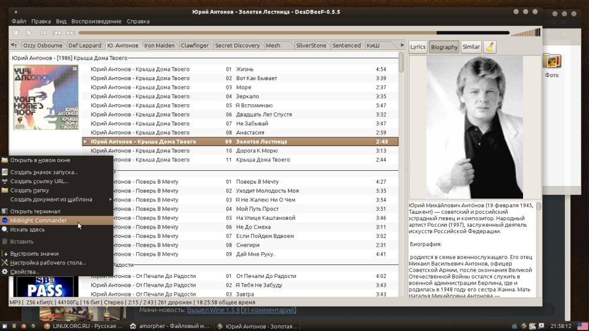Choose Открыть в новом окне menu entry
This screenshot has width=589, height=331.
(x=57, y=160)
